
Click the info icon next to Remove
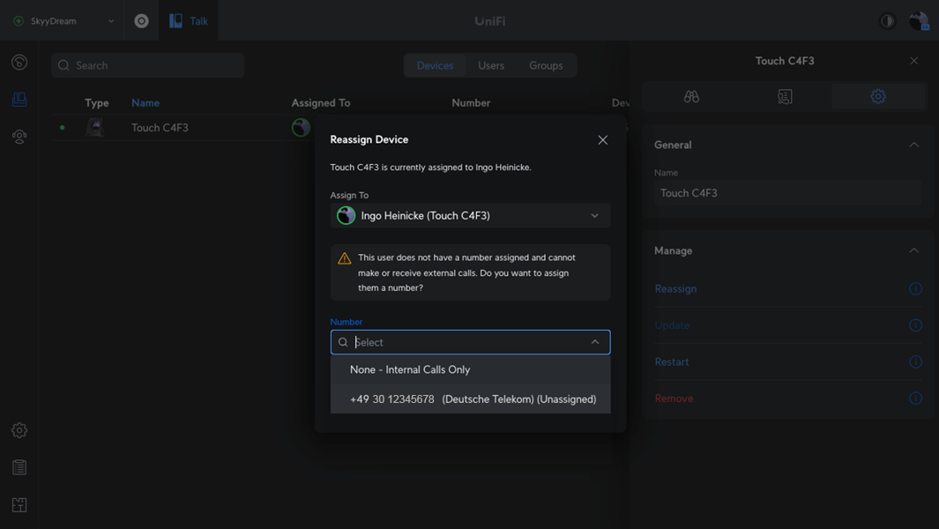[915, 399]
